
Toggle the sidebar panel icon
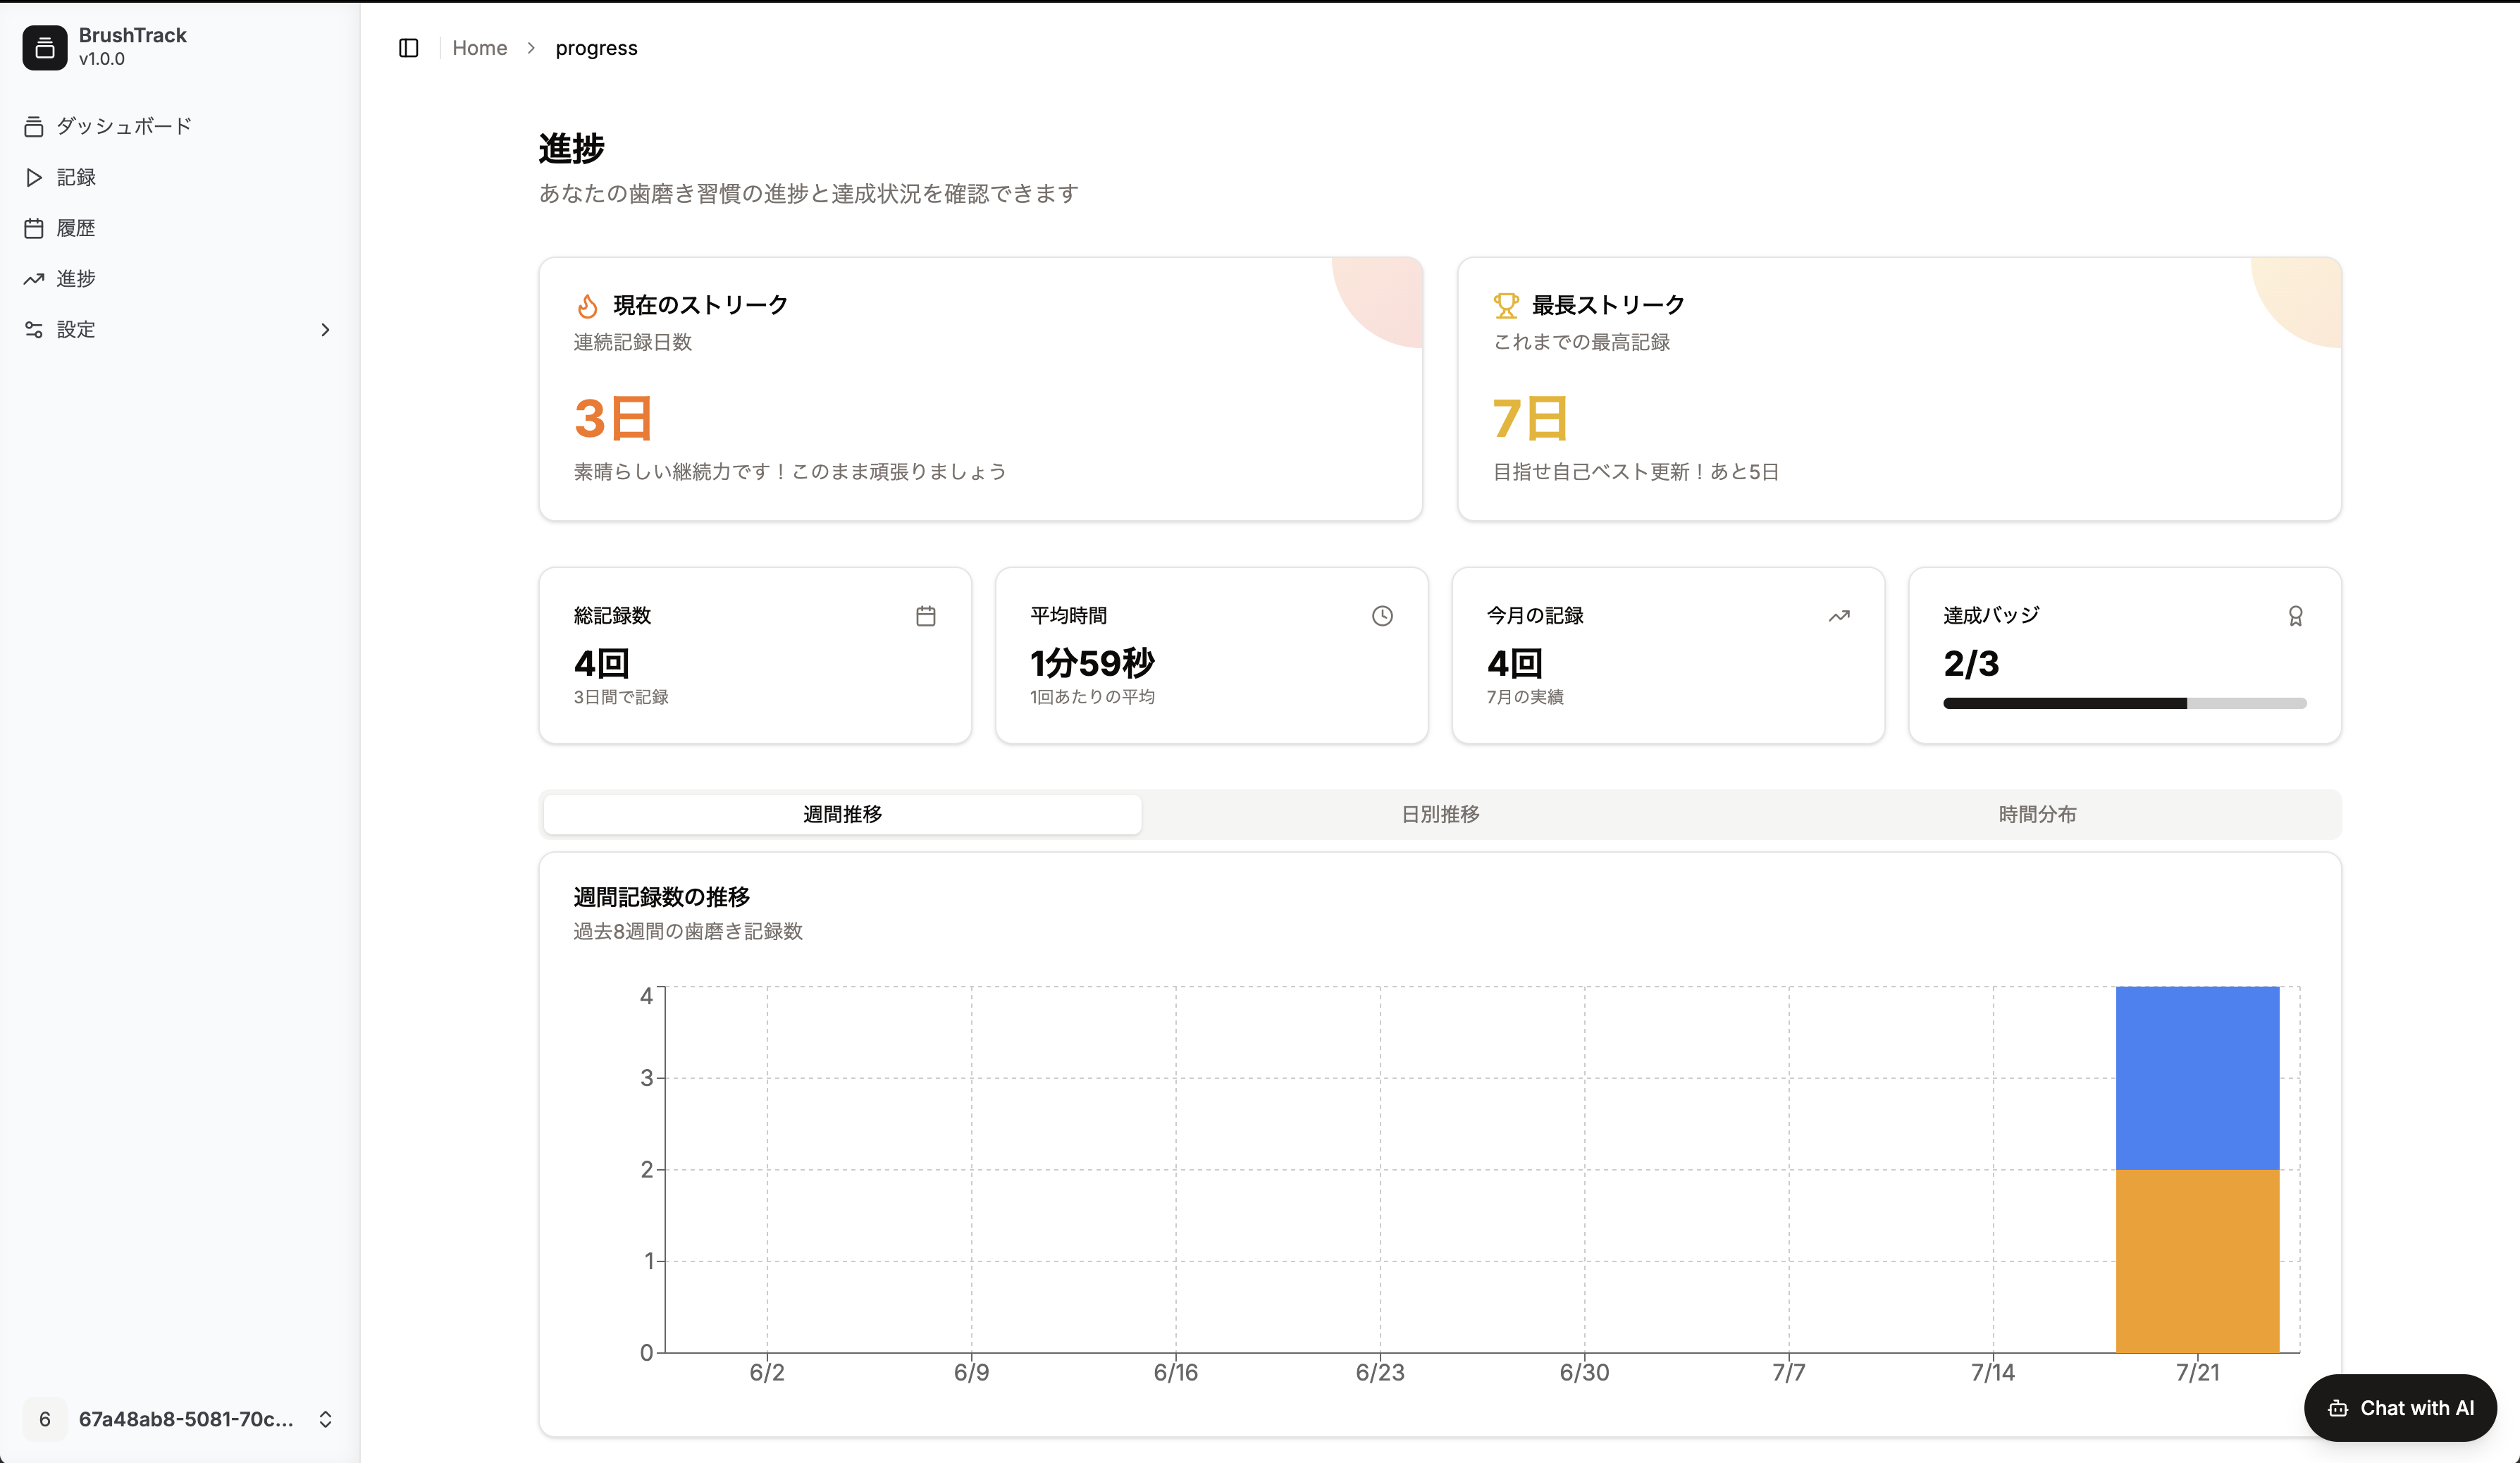pyautogui.click(x=408, y=48)
